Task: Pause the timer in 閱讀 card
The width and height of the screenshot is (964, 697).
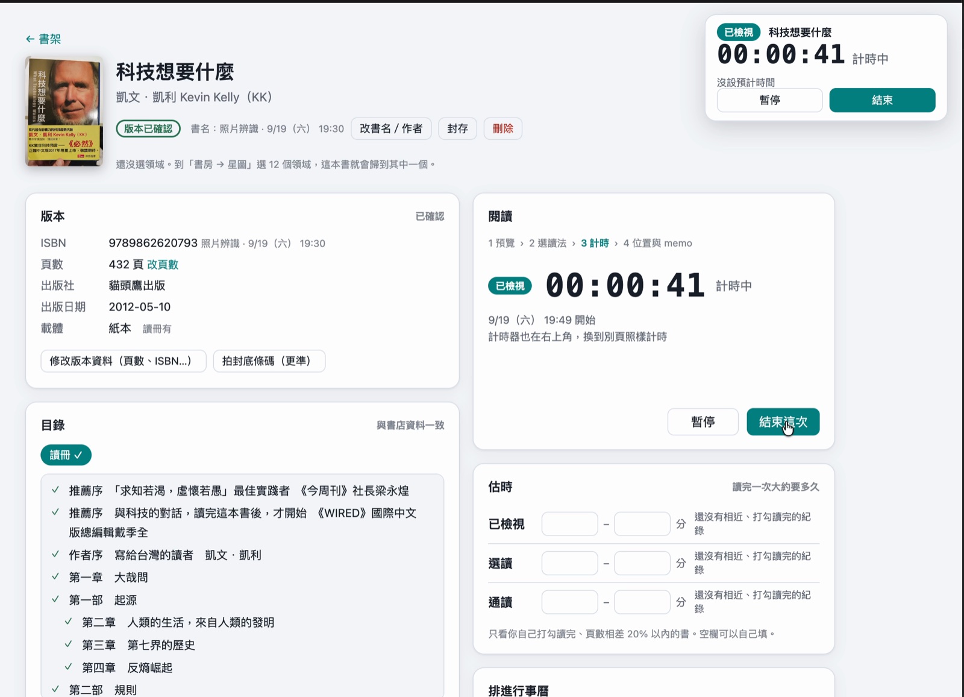Action: [703, 422]
